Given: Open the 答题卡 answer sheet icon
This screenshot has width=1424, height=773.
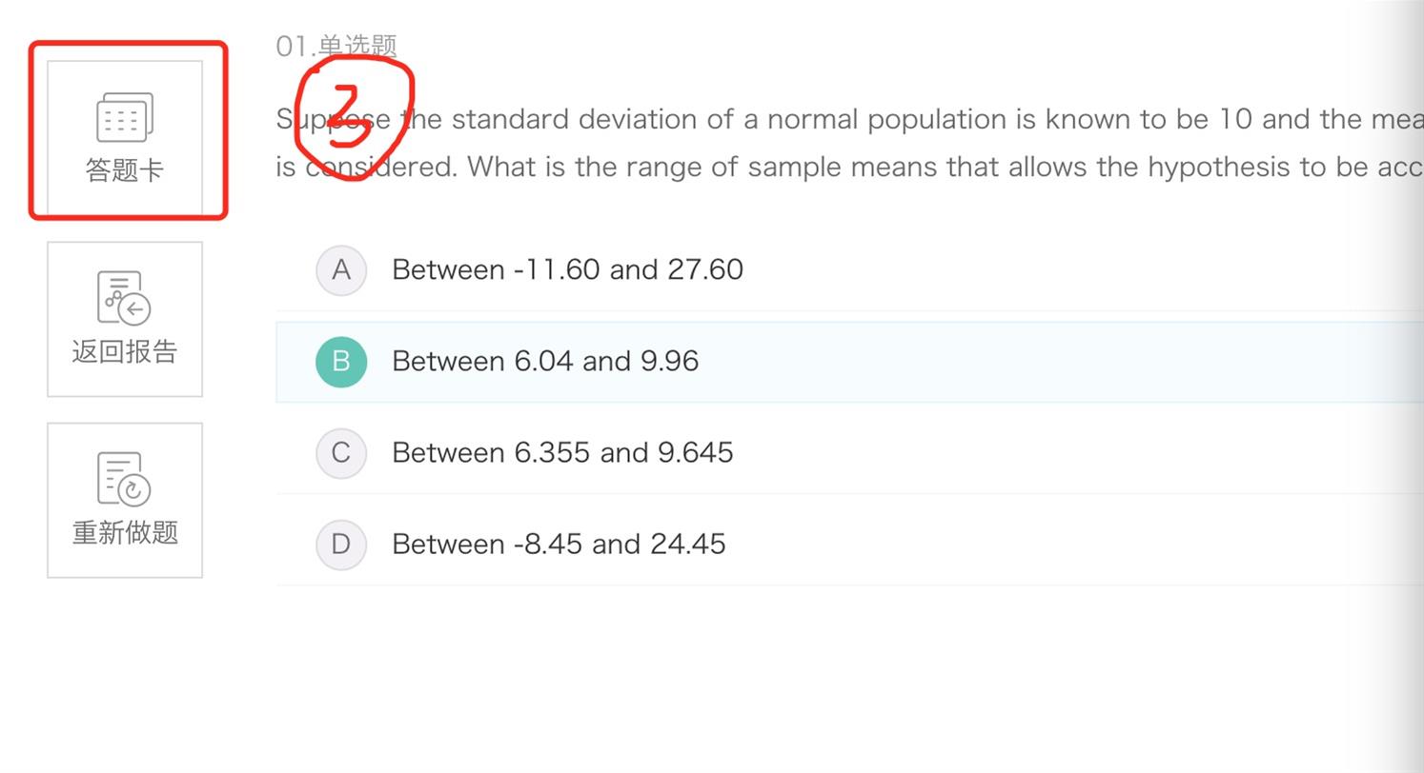Looking at the screenshot, I should point(125,117).
